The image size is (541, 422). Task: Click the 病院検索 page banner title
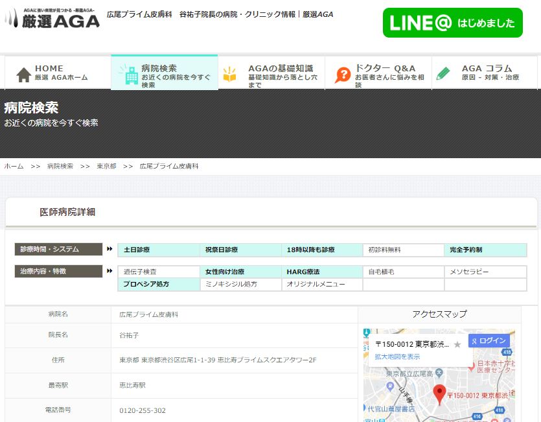pyautogui.click(x=31, y=108)
